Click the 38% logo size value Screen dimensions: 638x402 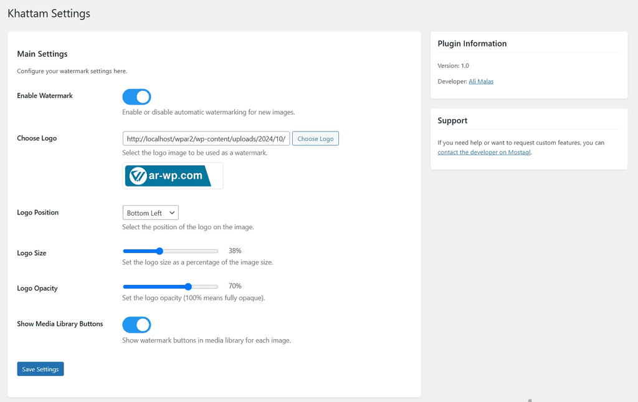235,251
